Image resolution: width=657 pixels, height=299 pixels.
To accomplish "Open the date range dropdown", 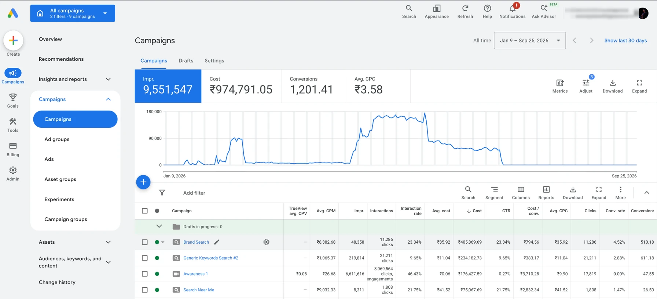I will pyautogui.click(x=530, y=41).
